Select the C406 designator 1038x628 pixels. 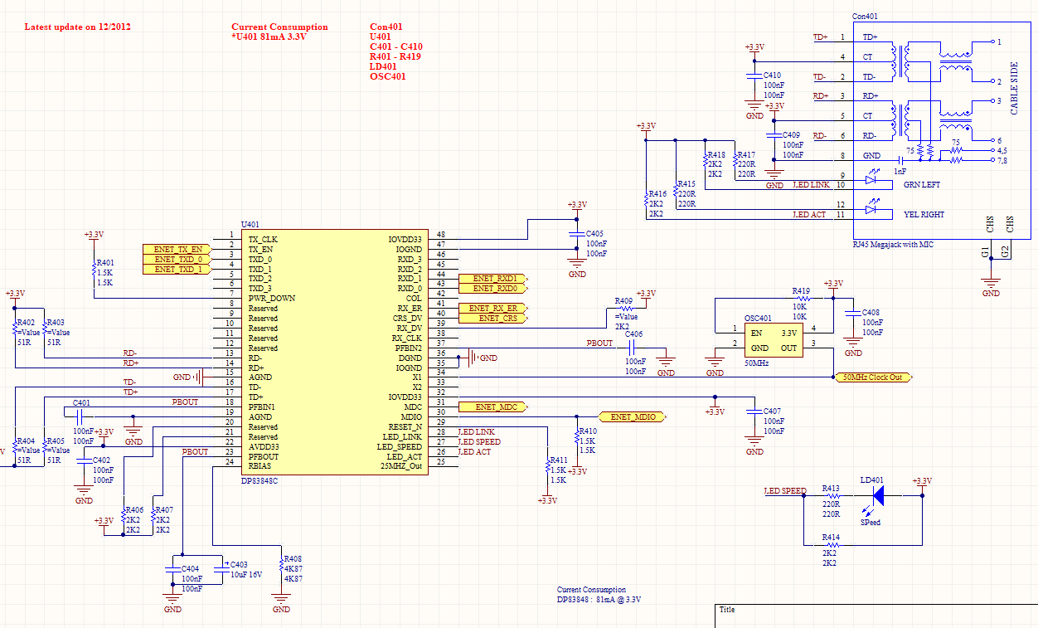click(x=633, y=334)
